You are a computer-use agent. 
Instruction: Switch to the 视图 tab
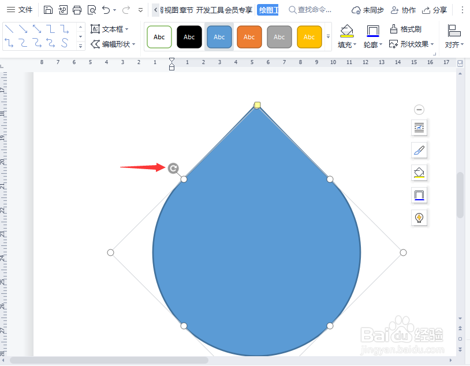coord(171,10)
